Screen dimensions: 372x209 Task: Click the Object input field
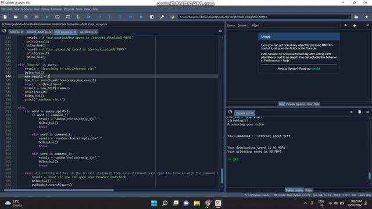301,26
